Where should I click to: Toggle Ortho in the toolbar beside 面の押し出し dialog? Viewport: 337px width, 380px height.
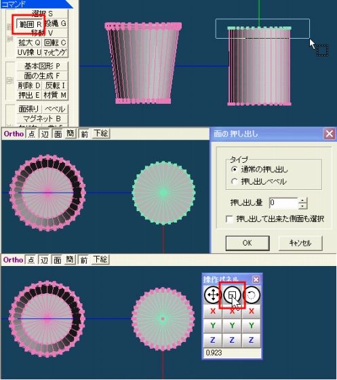[14, 134]
